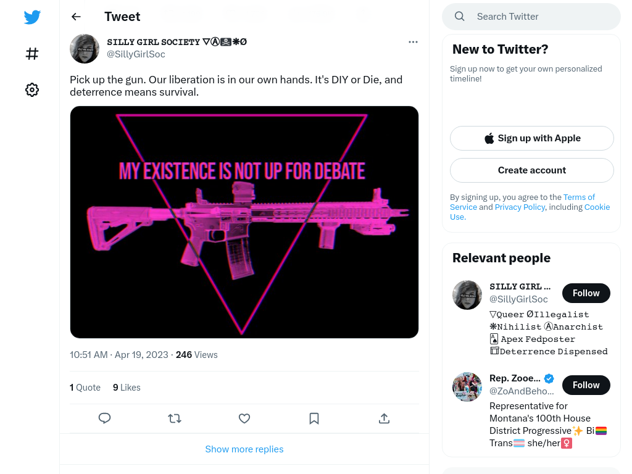Open the Privacy Policy link
Image resolution: width=632 pixels, height=474 pixels.
[x=520, y=207]
